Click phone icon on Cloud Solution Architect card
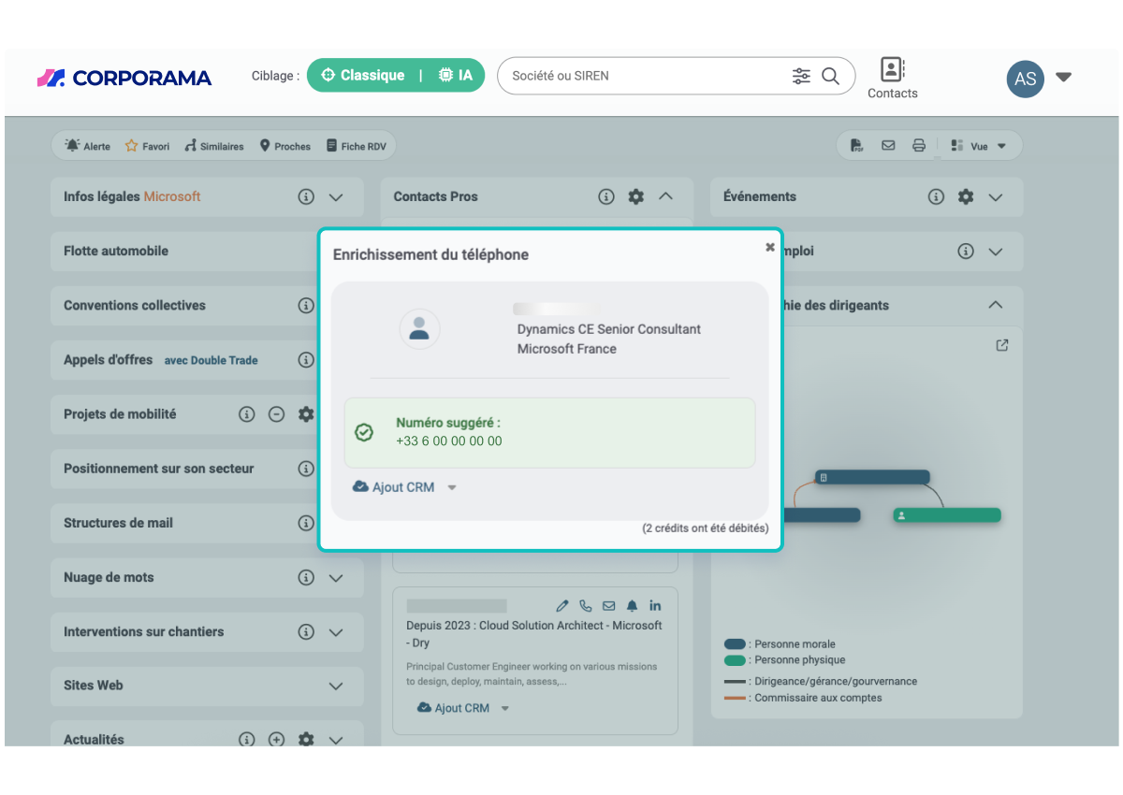This screenshot has height=795, width=1123. [586, 606]
